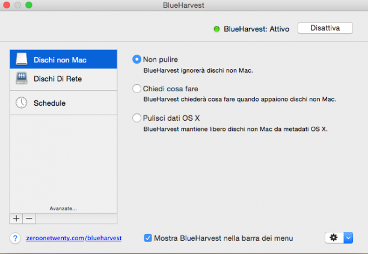Select the Dischi Di Rete network drive icon
Image resolution: width=368 pixels, height=254 pixels.
point(22,78)
